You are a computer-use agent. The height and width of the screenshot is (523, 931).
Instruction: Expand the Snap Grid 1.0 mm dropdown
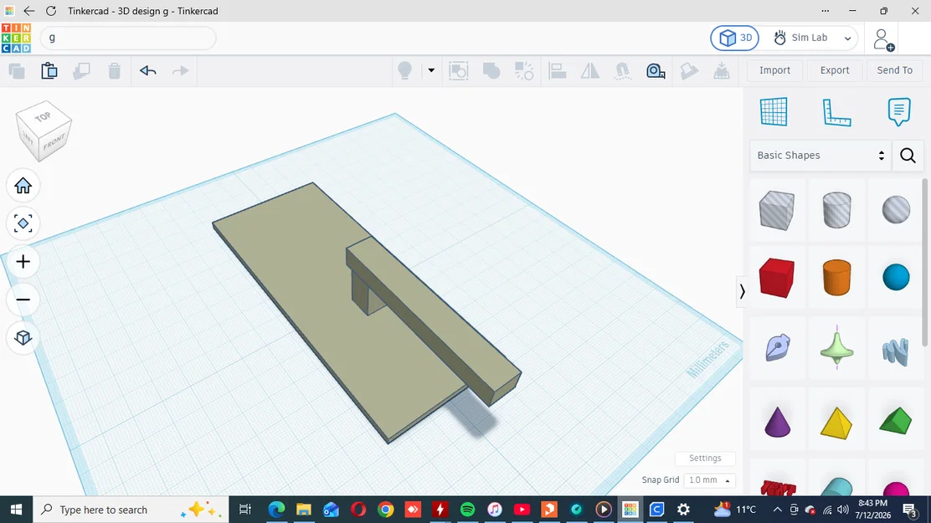click(x=709, y=479)
